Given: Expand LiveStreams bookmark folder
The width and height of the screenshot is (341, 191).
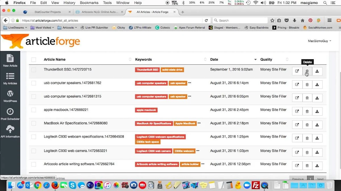Looking at the screenshot, I should (15, 28).
